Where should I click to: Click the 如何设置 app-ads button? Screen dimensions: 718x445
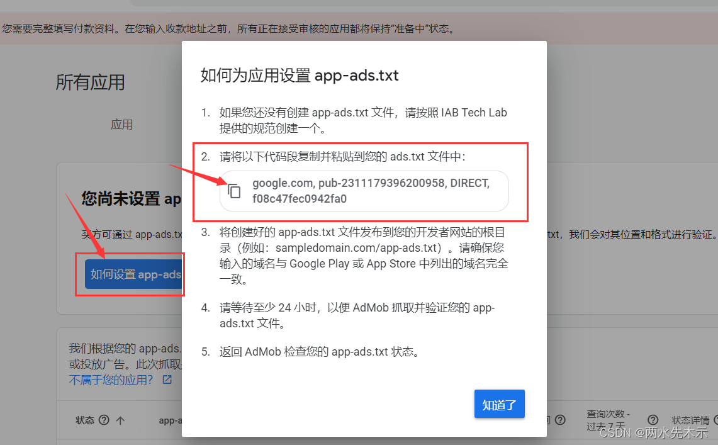(133, 274)
